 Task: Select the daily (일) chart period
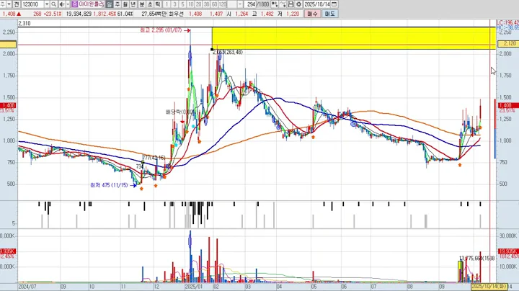110,4
